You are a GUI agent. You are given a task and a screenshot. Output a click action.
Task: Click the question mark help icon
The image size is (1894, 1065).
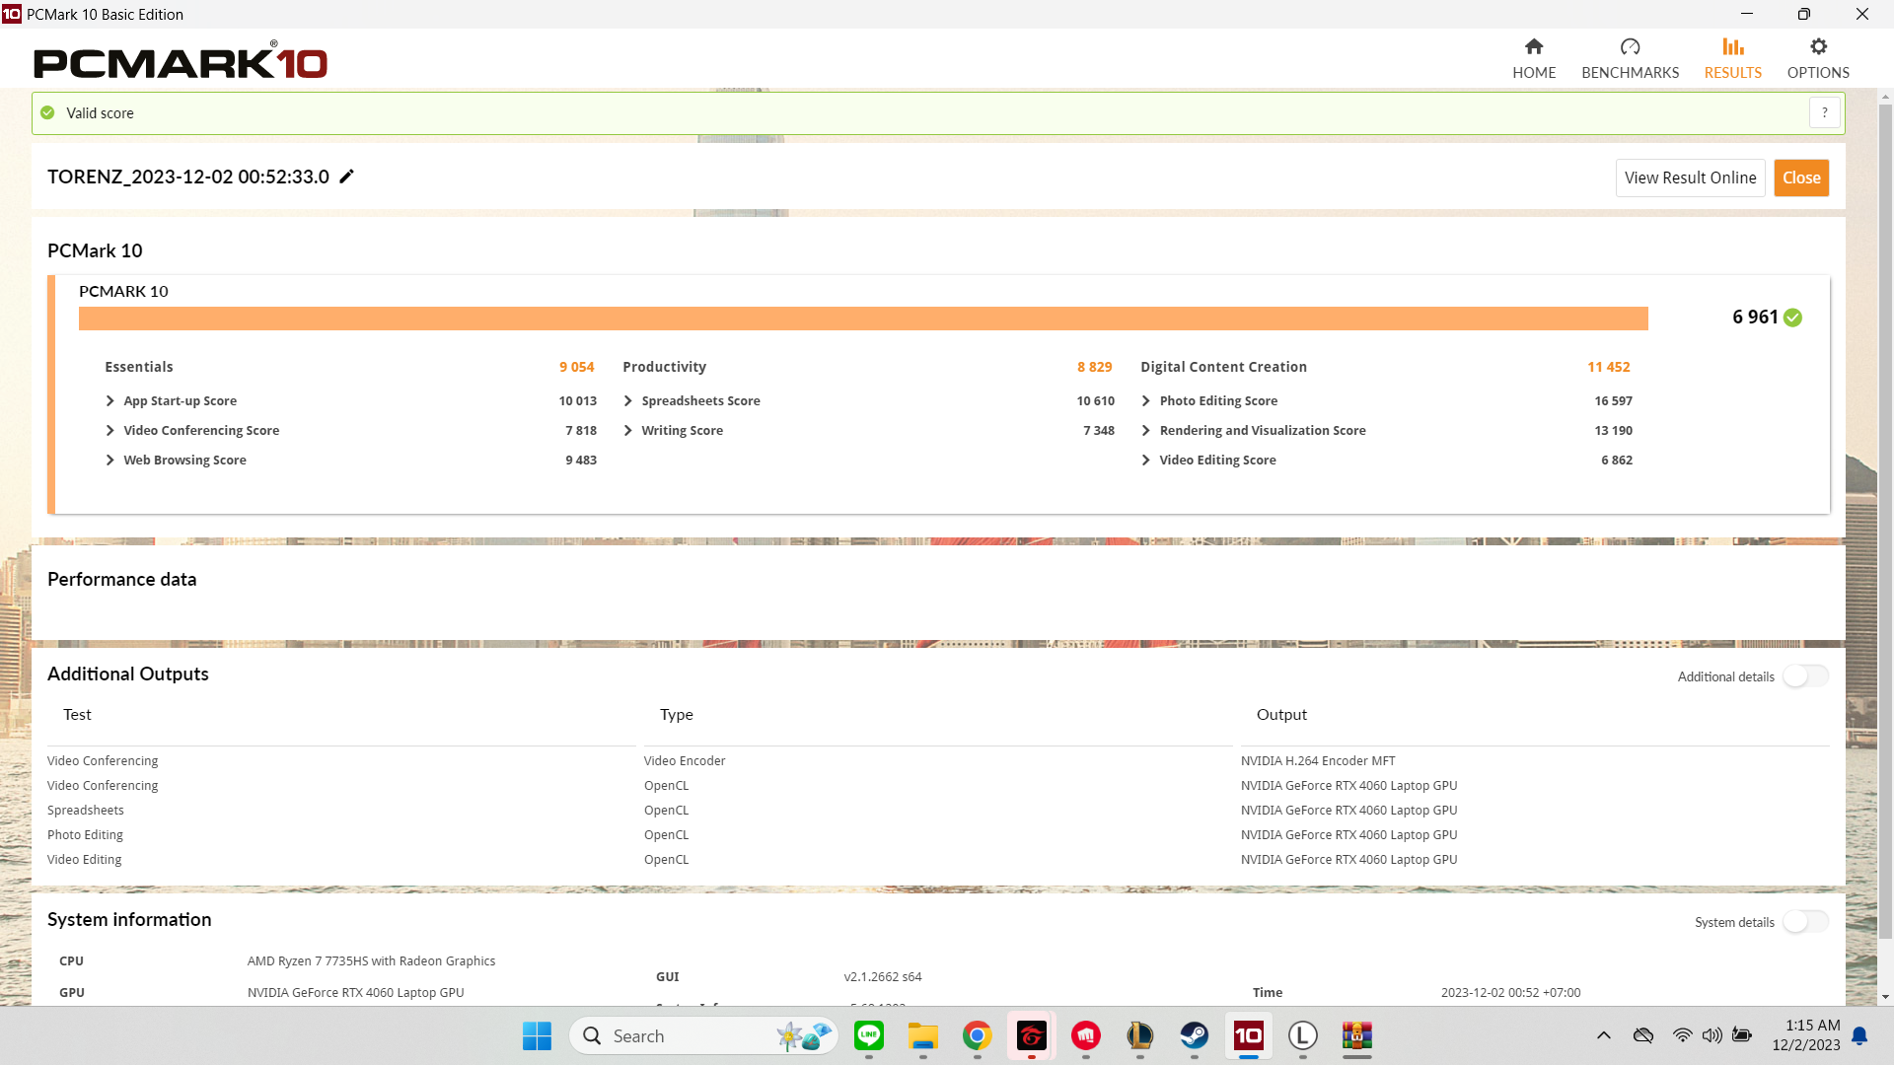pyautogui.click(x=1825, y=113)
